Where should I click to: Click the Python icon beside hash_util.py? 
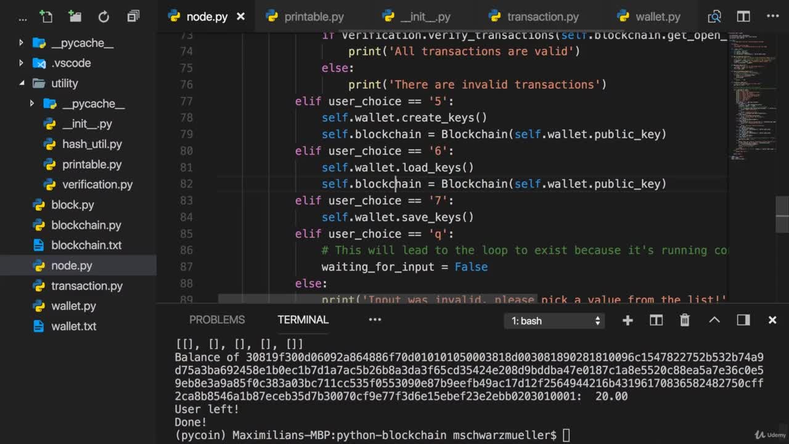pyautogui.click(x=50, y=144)
